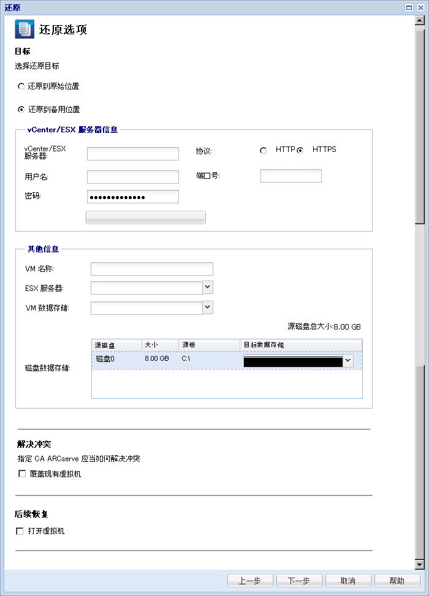Click the 还原选项 document icon

click(25, 29)
